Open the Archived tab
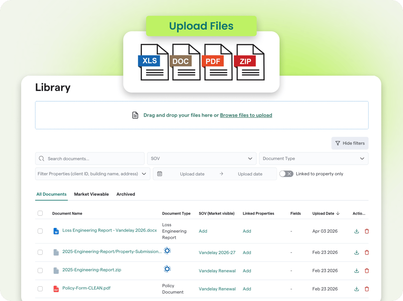This screenshot has height=301, width=403. pyautogui.click(x=126, y=194)
